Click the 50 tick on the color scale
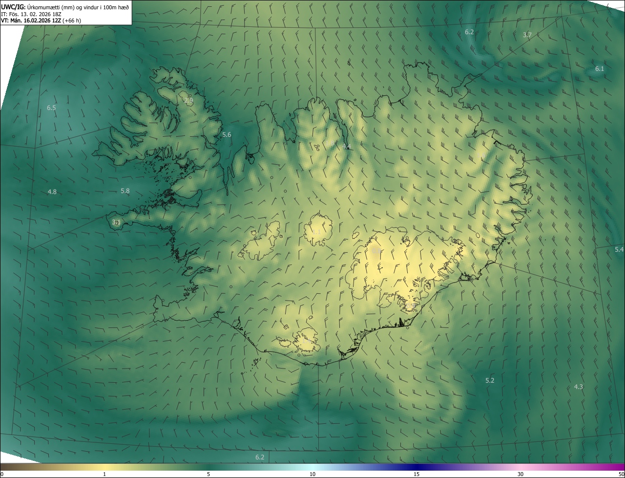The width and height of the screenshot is (625, 478). tap(621, 474)
